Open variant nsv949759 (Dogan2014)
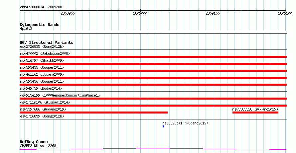This screenshot has width=296, height=153. [41, 88]
